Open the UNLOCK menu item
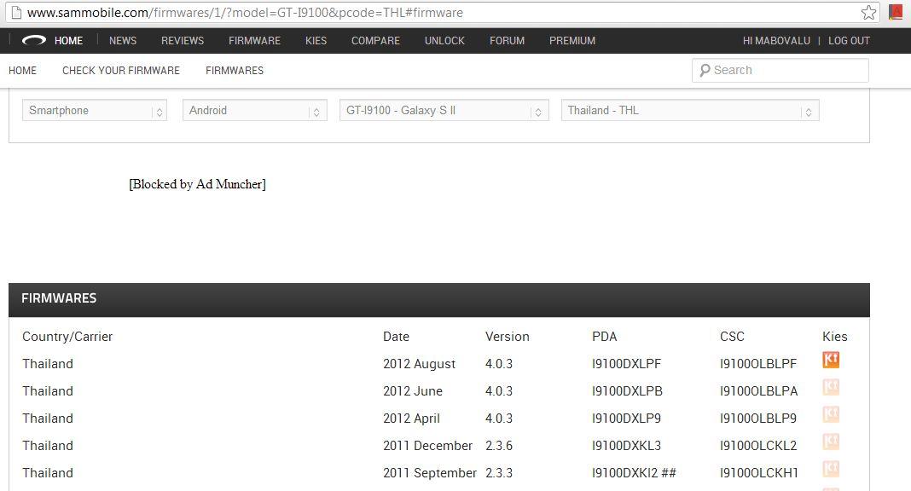This screenshot has height=491, width=911. pos(444,41)
